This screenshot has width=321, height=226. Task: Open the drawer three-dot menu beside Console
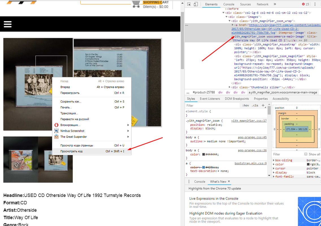point(189,182)
